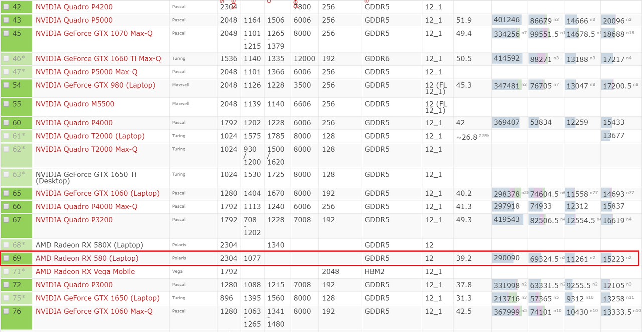The width and height of the screenshot is (642, 332).
Task: Toggle the faded checkbox for row 46*
Action: 6,59
